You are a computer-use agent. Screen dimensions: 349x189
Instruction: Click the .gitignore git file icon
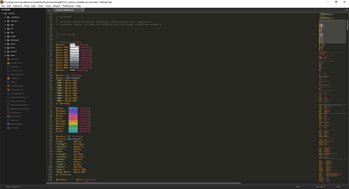click(x=8, y=59)
